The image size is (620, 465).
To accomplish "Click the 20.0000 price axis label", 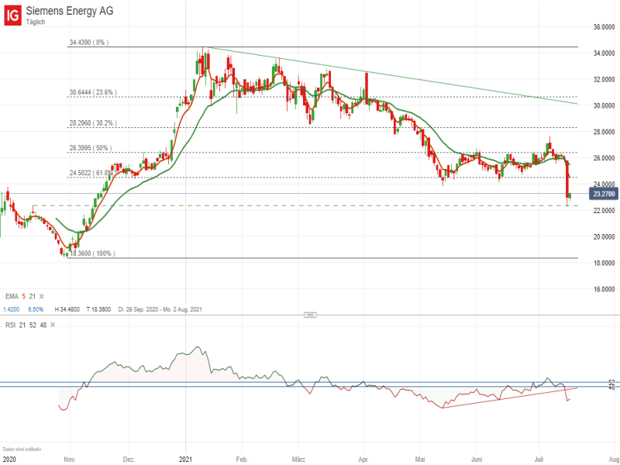I will pyautogui.click(x=604, y=237).
